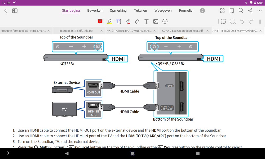Screen dimensions: 265x159
Task: Select the red comment note tool
Action: pyautogui.click(x=100, y=21)
